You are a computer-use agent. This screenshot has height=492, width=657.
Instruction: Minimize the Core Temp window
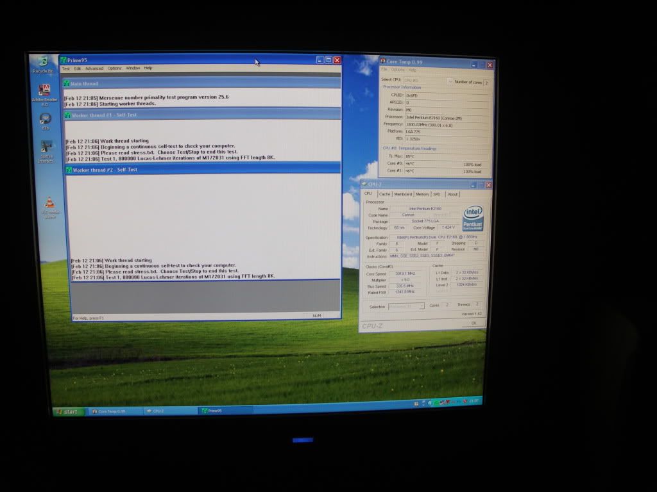[x=474, y=65]
